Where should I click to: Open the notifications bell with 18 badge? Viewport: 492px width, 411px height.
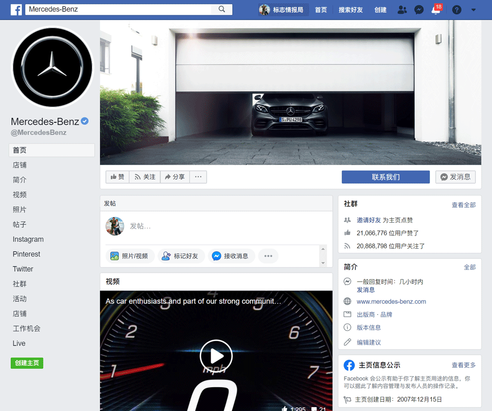[436, 9]
